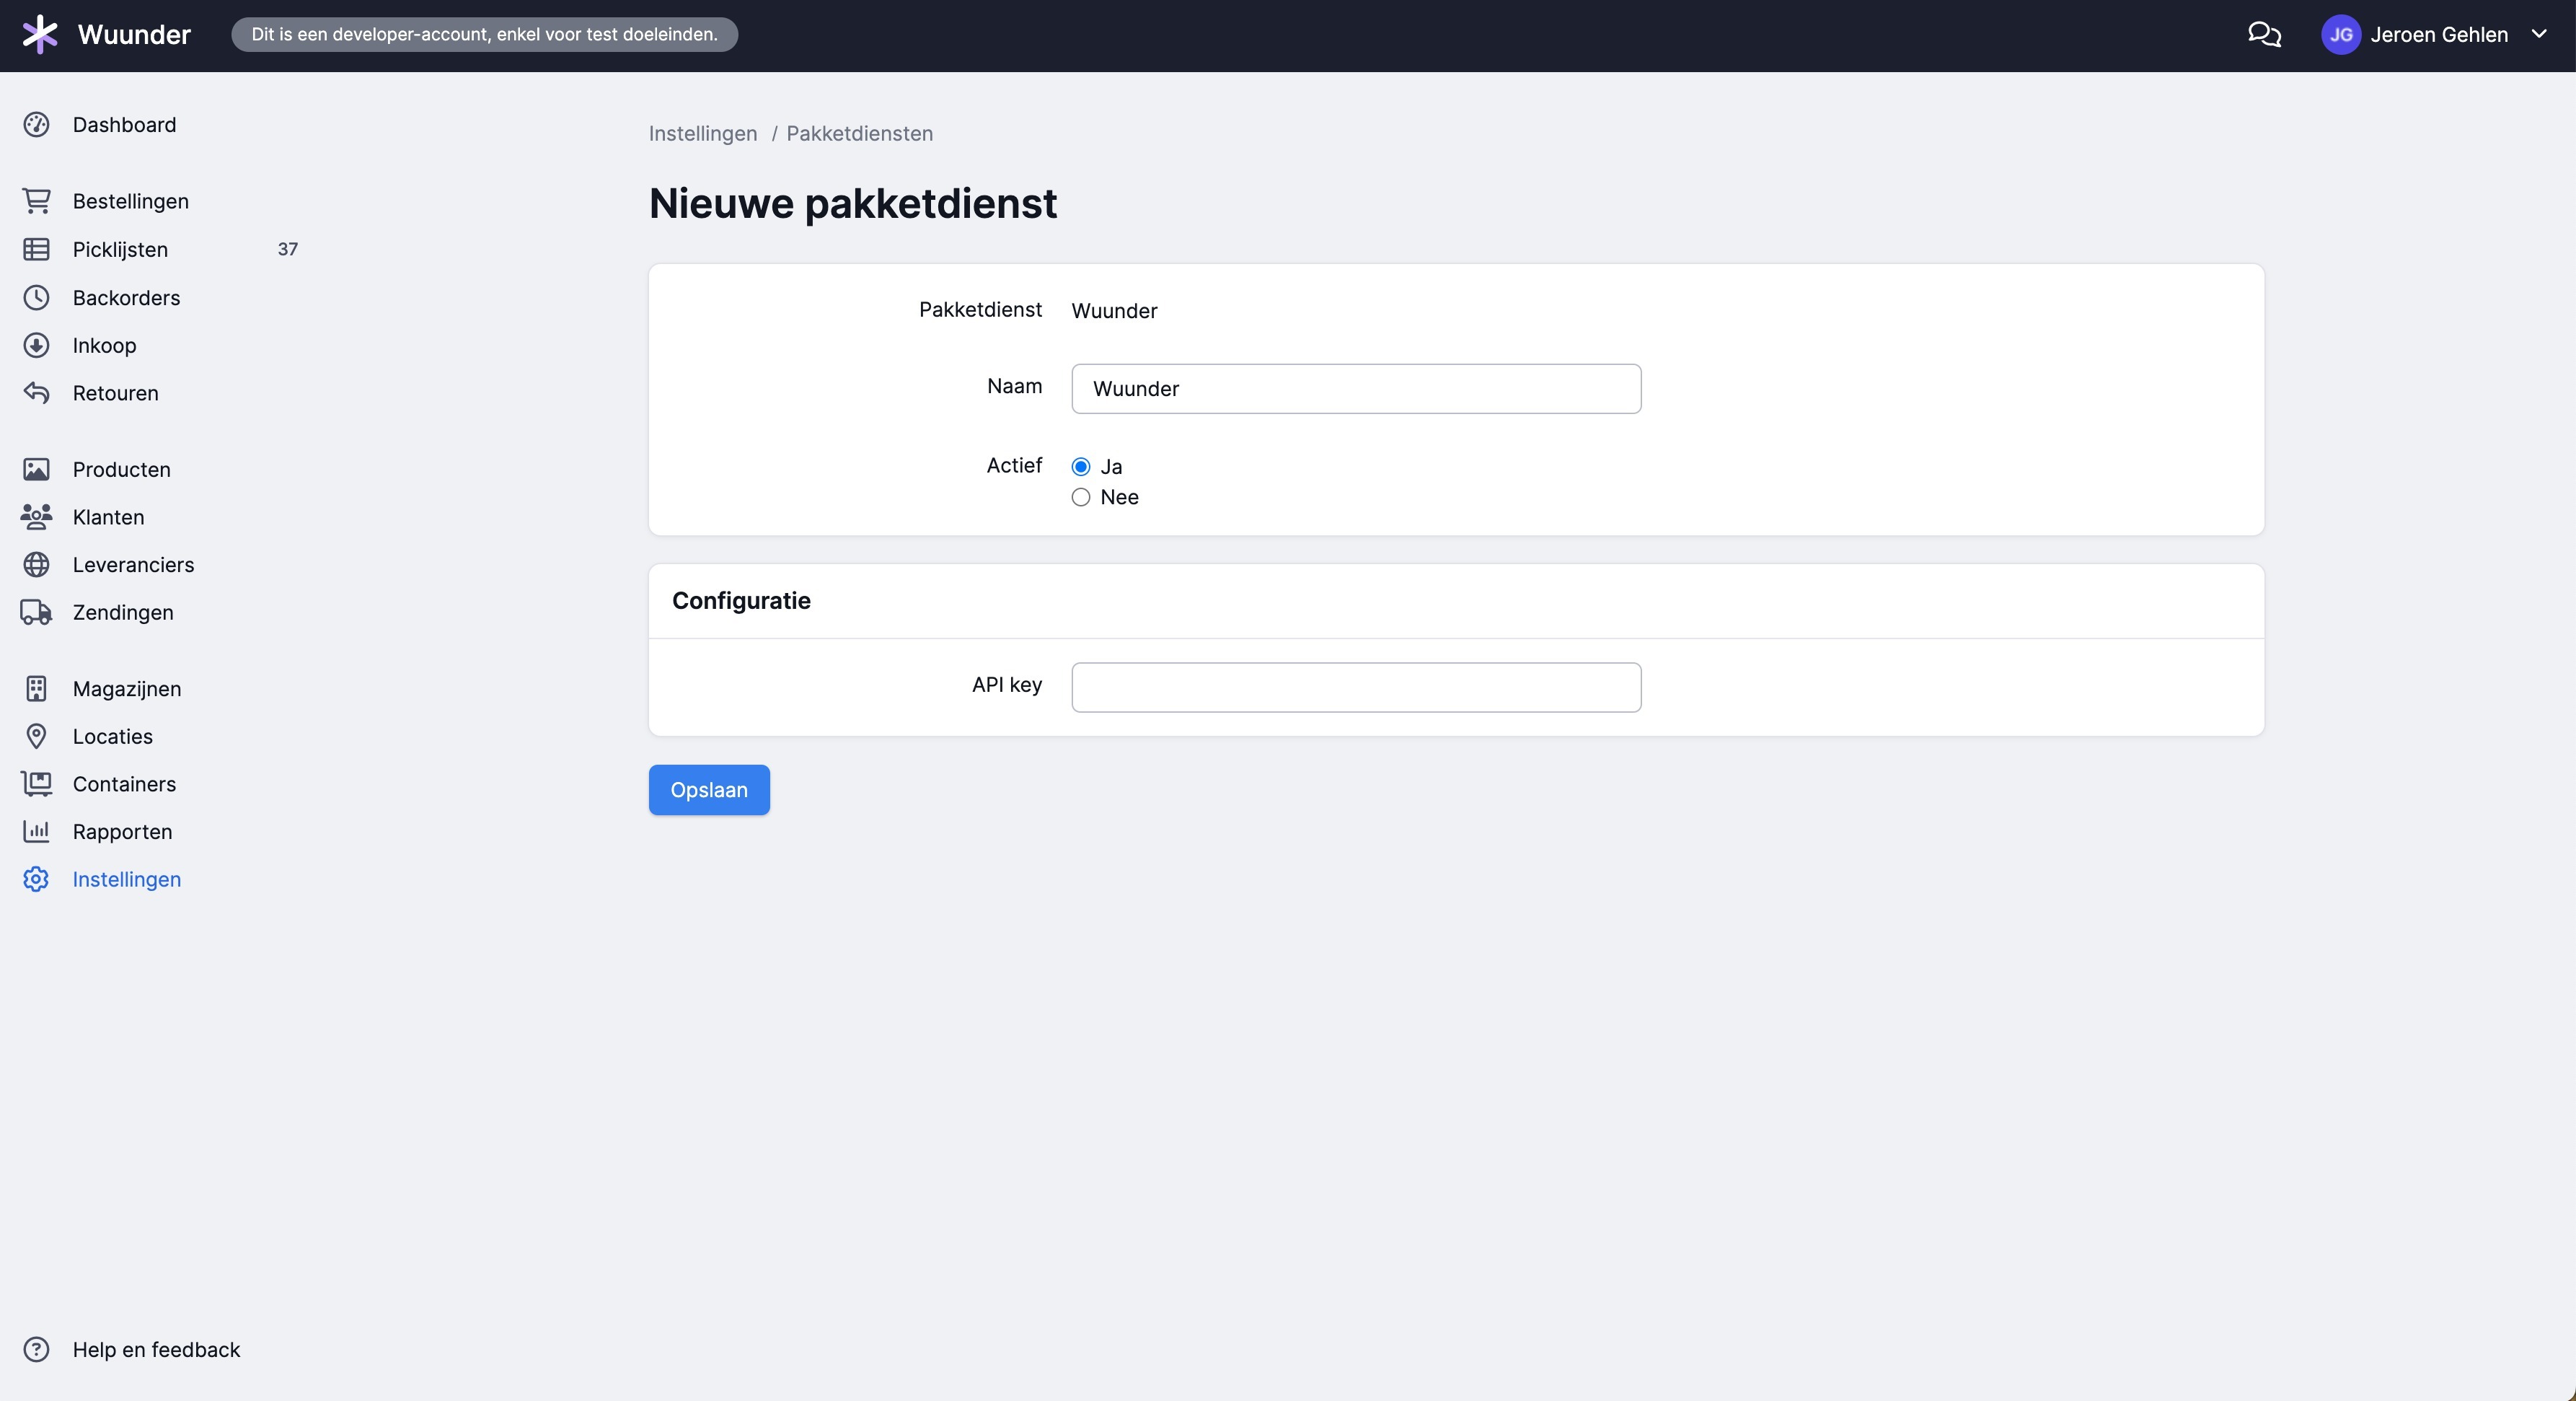Screen dimensions: 2576x1401
Task: Click the Actief field label
Action: pyautogui.click(x=1014, y=465)
